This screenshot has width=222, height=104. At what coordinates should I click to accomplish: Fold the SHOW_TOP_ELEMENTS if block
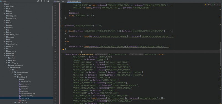(61, 26)
